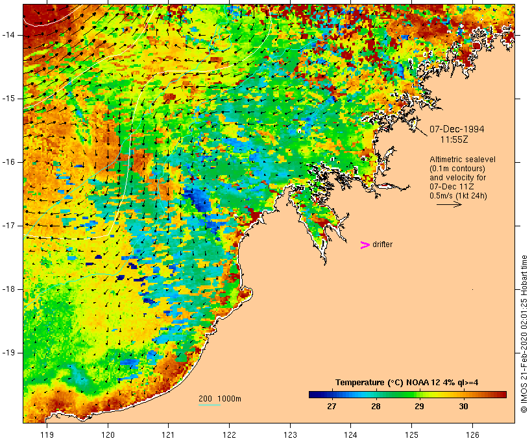532x441 pixels.
Task: Click the "(0.1m contours)" text line
Action: pyautogui.click(x=457, y=169)
